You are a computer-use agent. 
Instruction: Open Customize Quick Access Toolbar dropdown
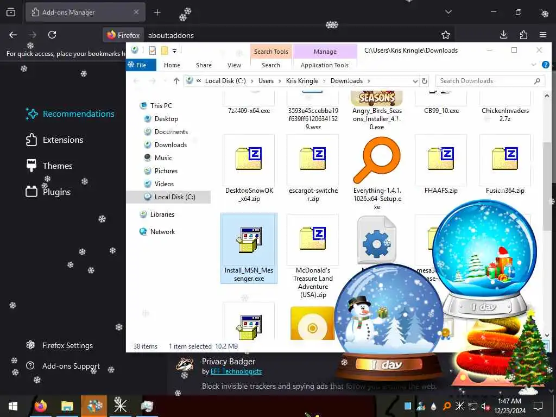(x=174, y=51)
